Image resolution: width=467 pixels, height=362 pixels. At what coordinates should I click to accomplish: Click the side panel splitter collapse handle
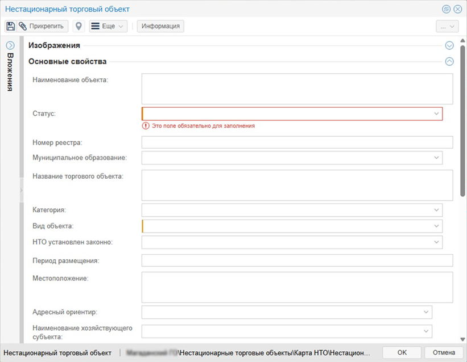22,190
